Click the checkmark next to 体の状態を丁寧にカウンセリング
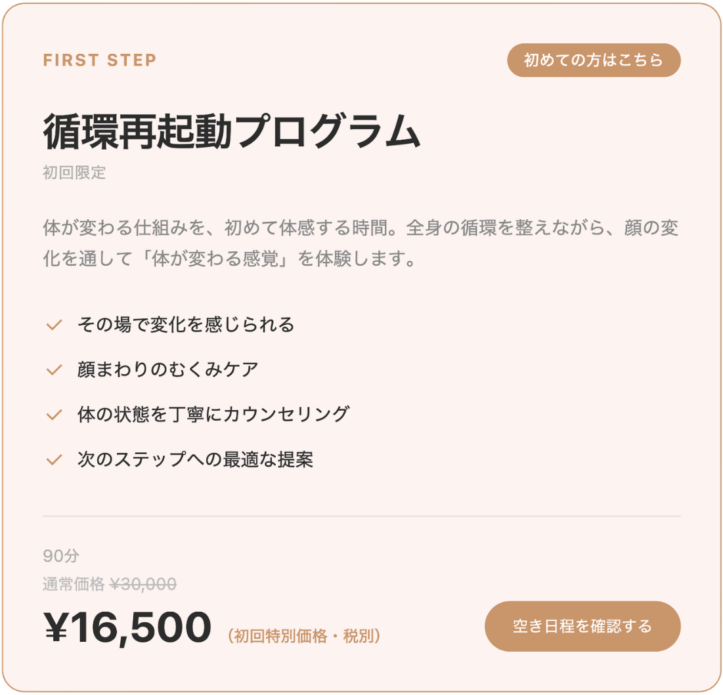The height and width of the screenshot is (695, 723). [54, 415]
